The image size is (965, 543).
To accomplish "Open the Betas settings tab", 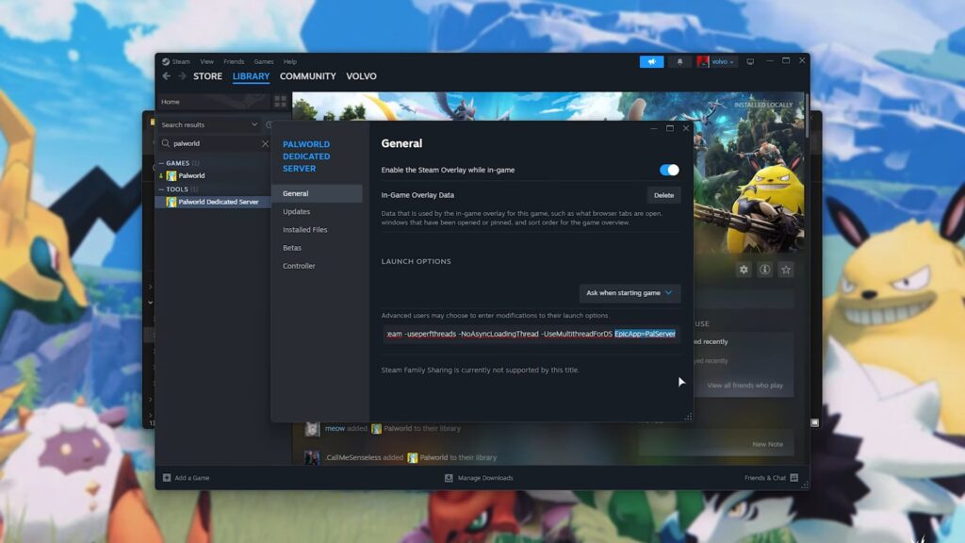I will tap(317, 248).
